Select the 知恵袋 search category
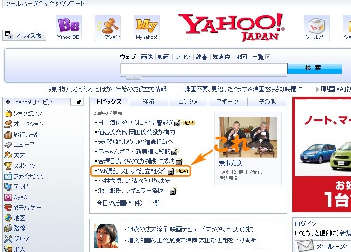 [222, 57]
